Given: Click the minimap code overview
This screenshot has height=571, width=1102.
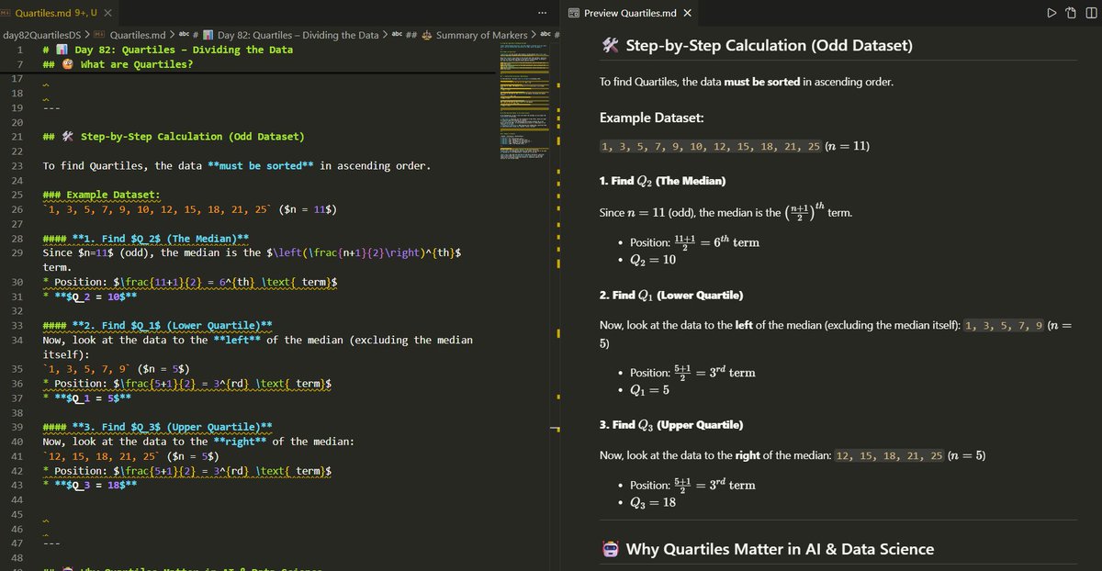Looking at the screenshot, I should coord(526,101).
